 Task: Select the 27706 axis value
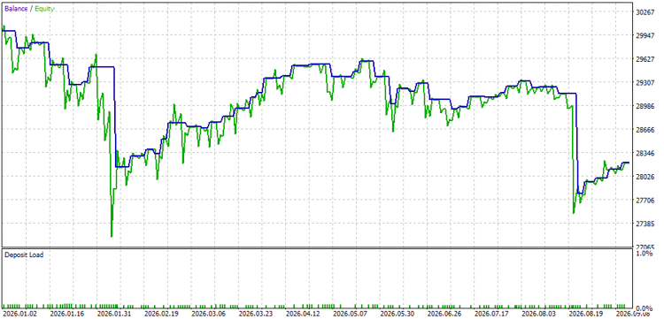645,201
